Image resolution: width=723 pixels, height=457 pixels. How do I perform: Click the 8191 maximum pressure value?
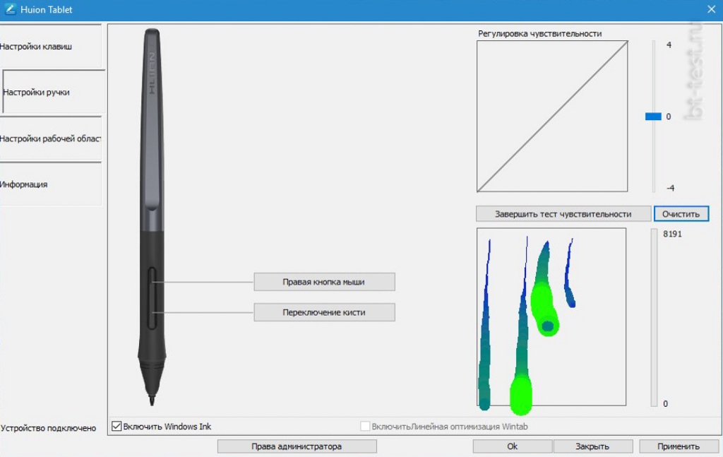coord(672,234)
